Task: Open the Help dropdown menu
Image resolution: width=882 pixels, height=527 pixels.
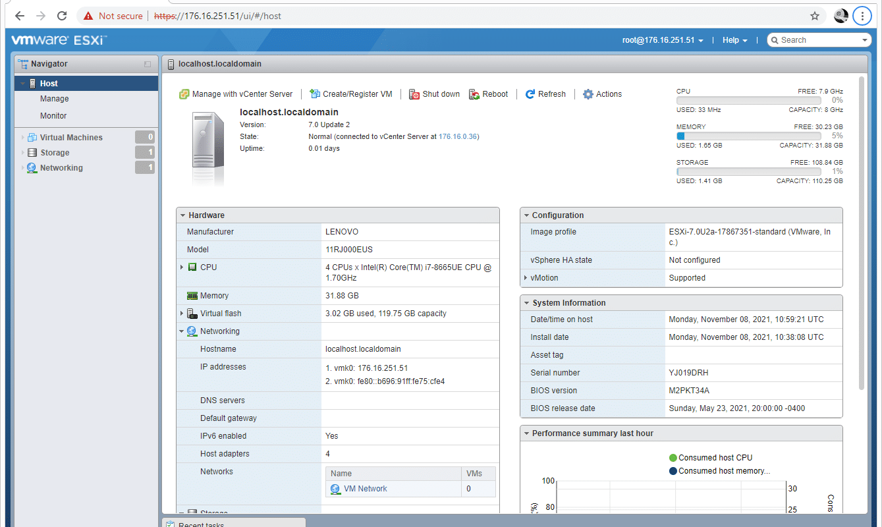Action: tap(734, 40)
